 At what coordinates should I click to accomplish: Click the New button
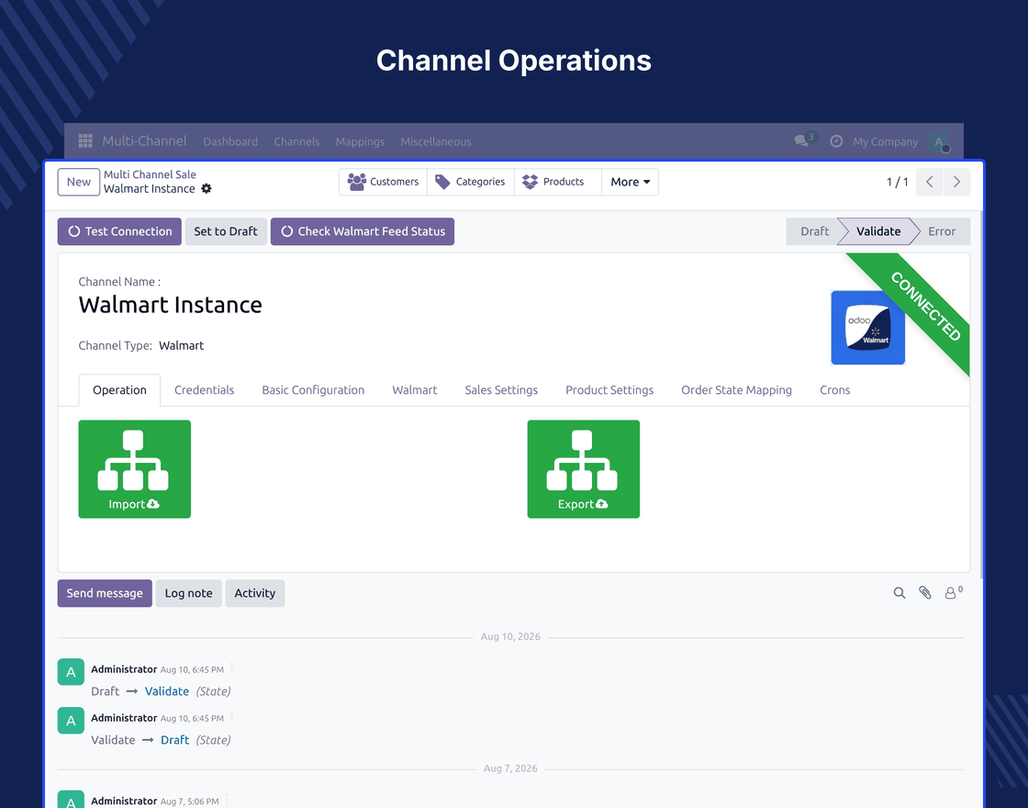coord(79,183)
